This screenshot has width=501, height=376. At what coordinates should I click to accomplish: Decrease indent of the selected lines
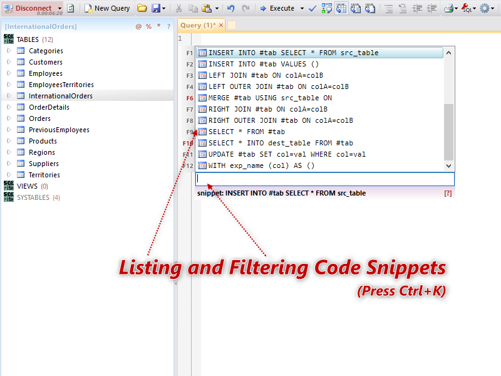click(417, 8)
